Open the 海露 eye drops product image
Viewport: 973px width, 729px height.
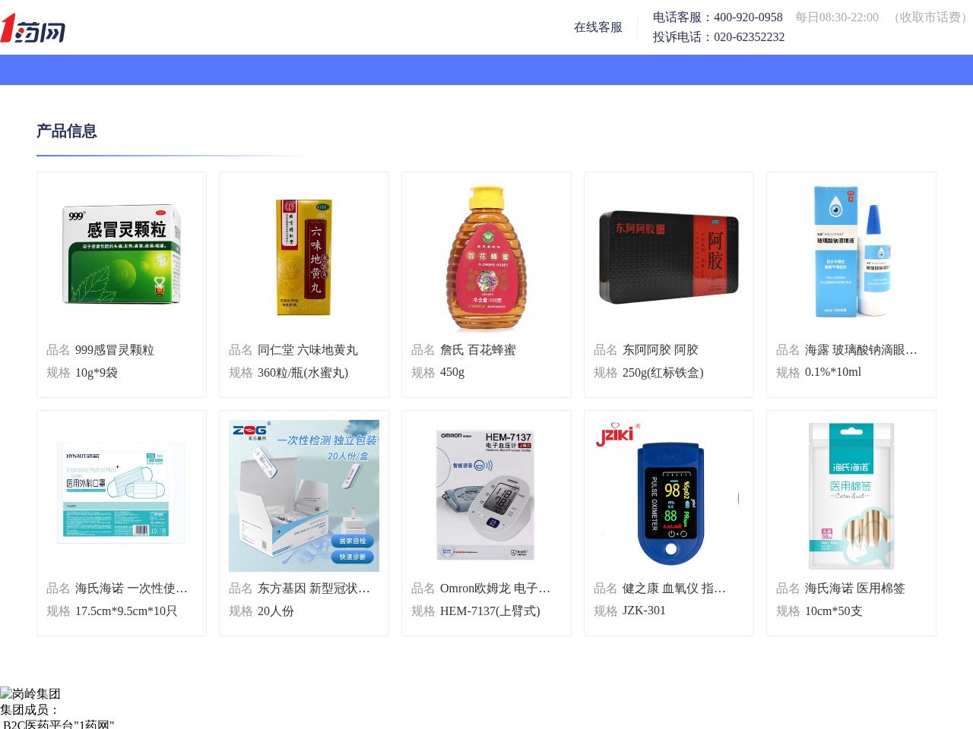[x=851, y=253]
